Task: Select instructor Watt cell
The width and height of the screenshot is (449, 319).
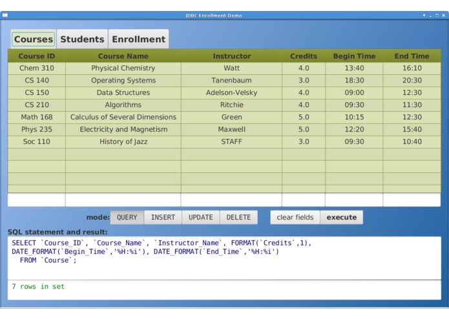Action: click(x=231, y=68)
